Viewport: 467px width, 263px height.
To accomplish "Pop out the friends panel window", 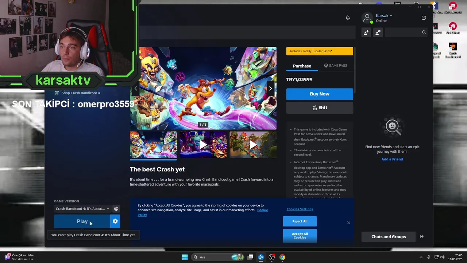I will (x=424, y=18).
